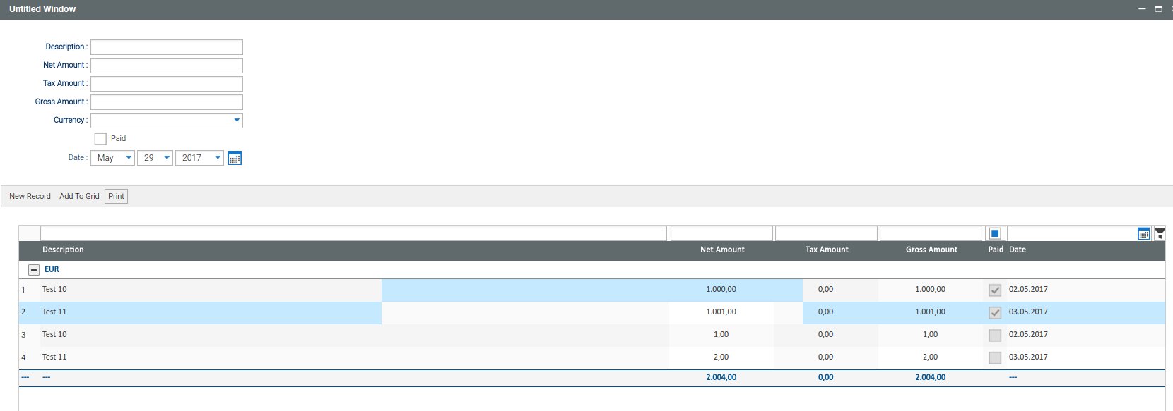Click net amount 1,00 in row 3
The height and width of the screenshot is (411, 1173).
[x=721, y=335]
